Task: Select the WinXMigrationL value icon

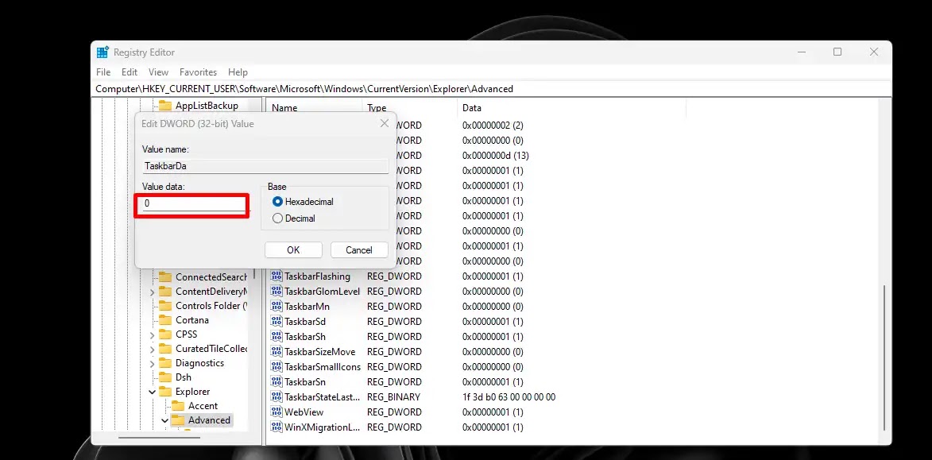Action: [276, 427]
